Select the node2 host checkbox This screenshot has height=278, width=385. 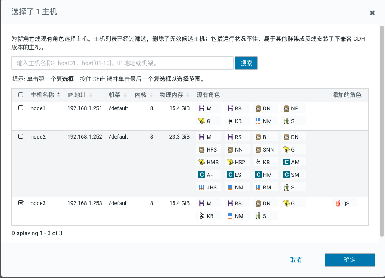coord(21,136)
